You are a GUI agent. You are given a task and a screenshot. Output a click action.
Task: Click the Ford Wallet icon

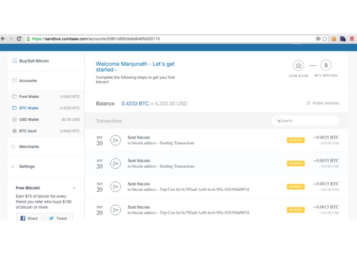[14, 96]
